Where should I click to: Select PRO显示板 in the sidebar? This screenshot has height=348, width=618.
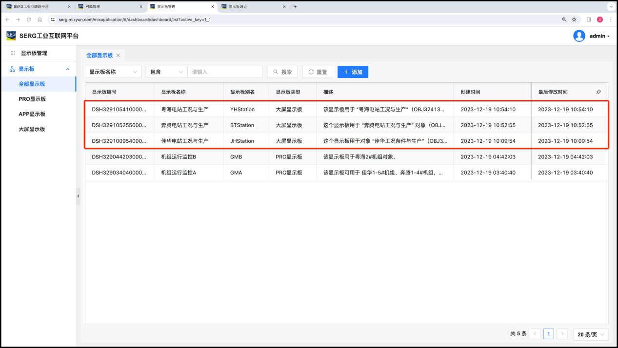pos(32,99)
